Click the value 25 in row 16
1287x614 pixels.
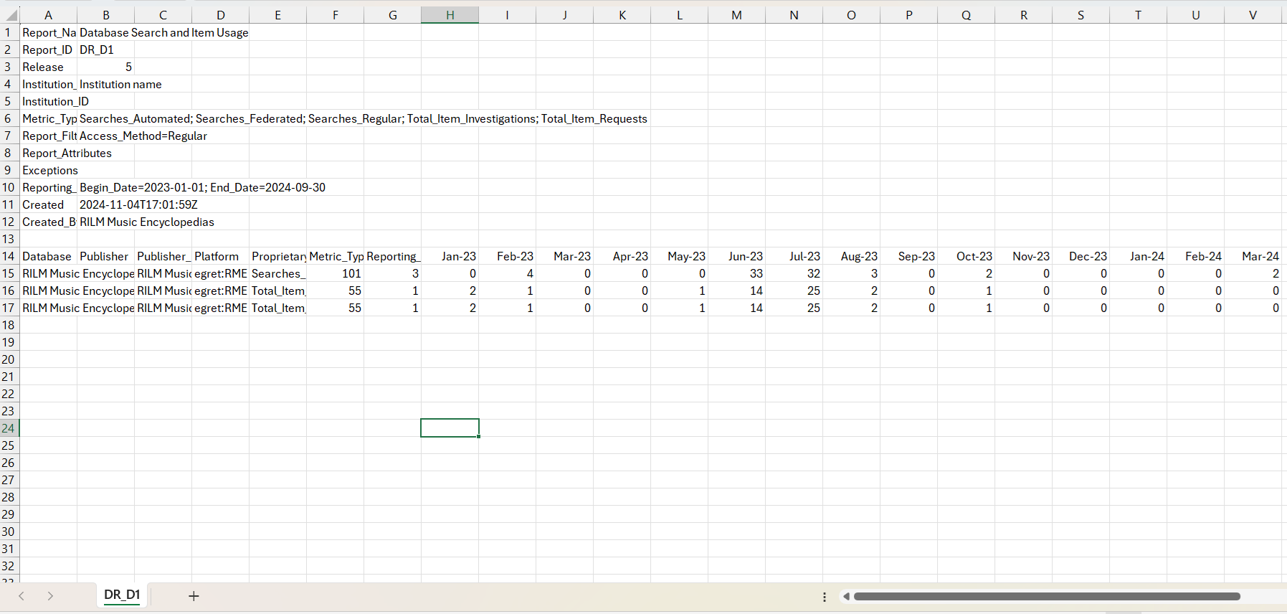(x=794, y=291)
